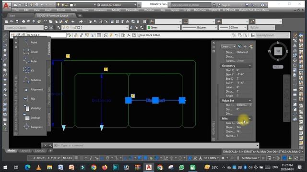Viewport: 307px width, 172px height.
Task: Select the Point parameter tool
Action: click(x=30, y=43)
